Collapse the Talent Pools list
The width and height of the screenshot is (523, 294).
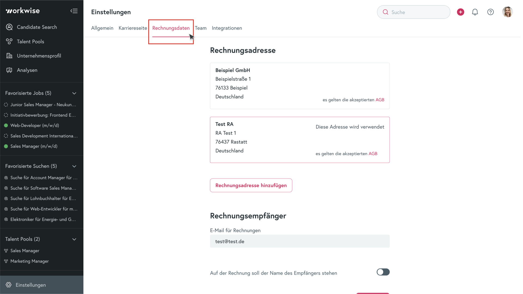74,239
